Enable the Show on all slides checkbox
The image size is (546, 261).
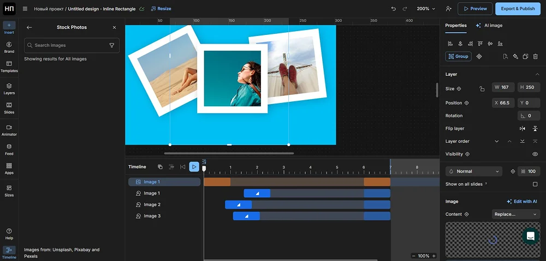535,184
